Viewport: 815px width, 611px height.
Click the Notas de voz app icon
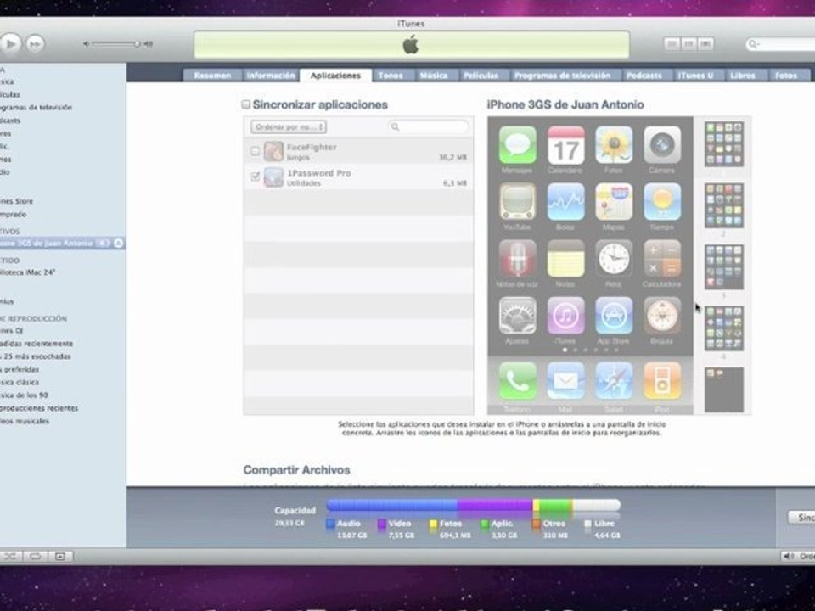(x=517, y=259)
